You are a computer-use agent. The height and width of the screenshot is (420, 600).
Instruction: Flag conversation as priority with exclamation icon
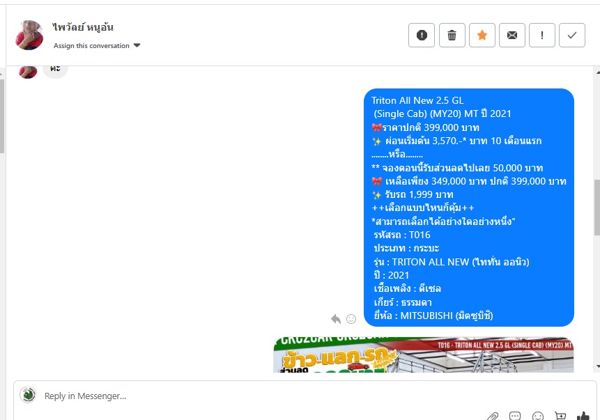coord(542,36)
